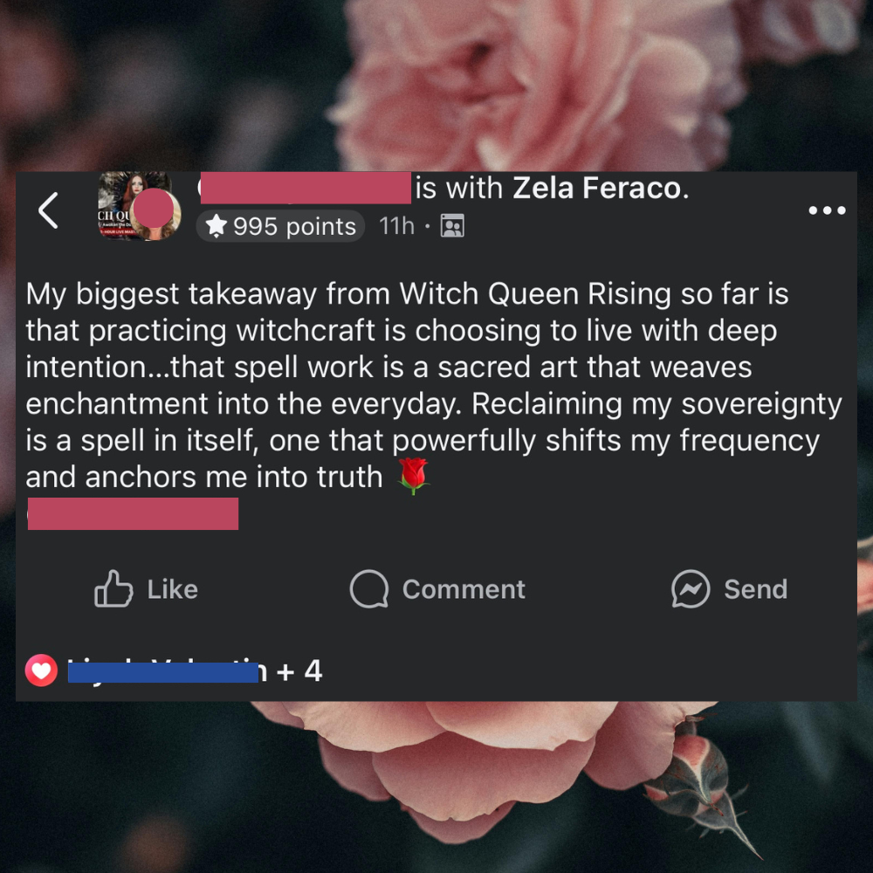Tap the back arrow chevron
Image resolution: width=873 pixels, height=873 pixels.
(x=48, y=210)
